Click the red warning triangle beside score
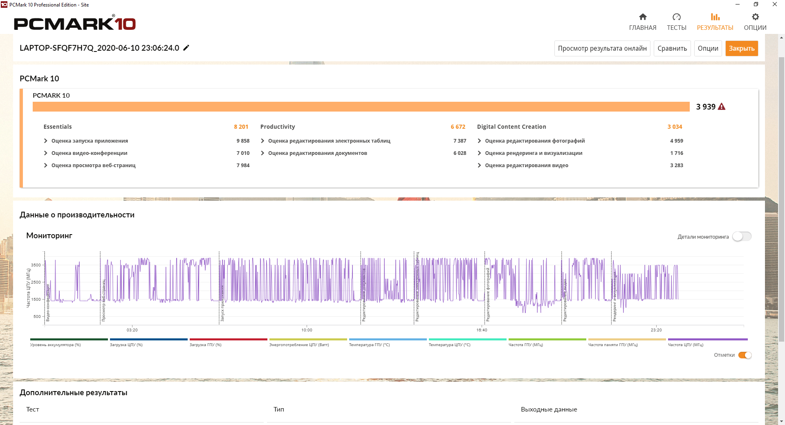 (722, 107)
